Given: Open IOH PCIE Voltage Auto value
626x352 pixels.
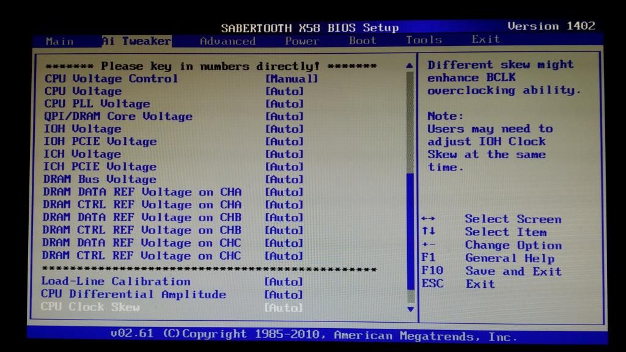Looking at the screenshot, I should 285,142.
